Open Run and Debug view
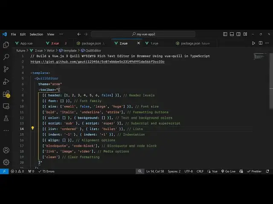The width and height of the screenshot is (273, 204). tap(6, 82)
